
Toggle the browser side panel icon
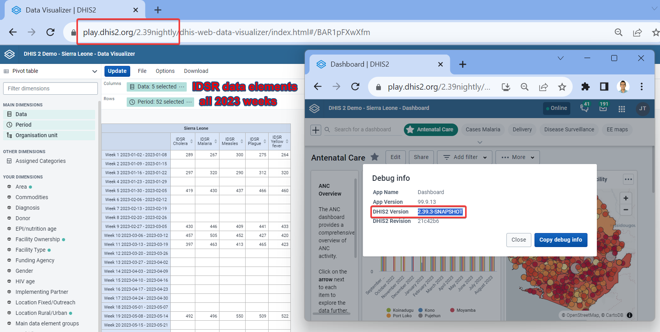604,87
